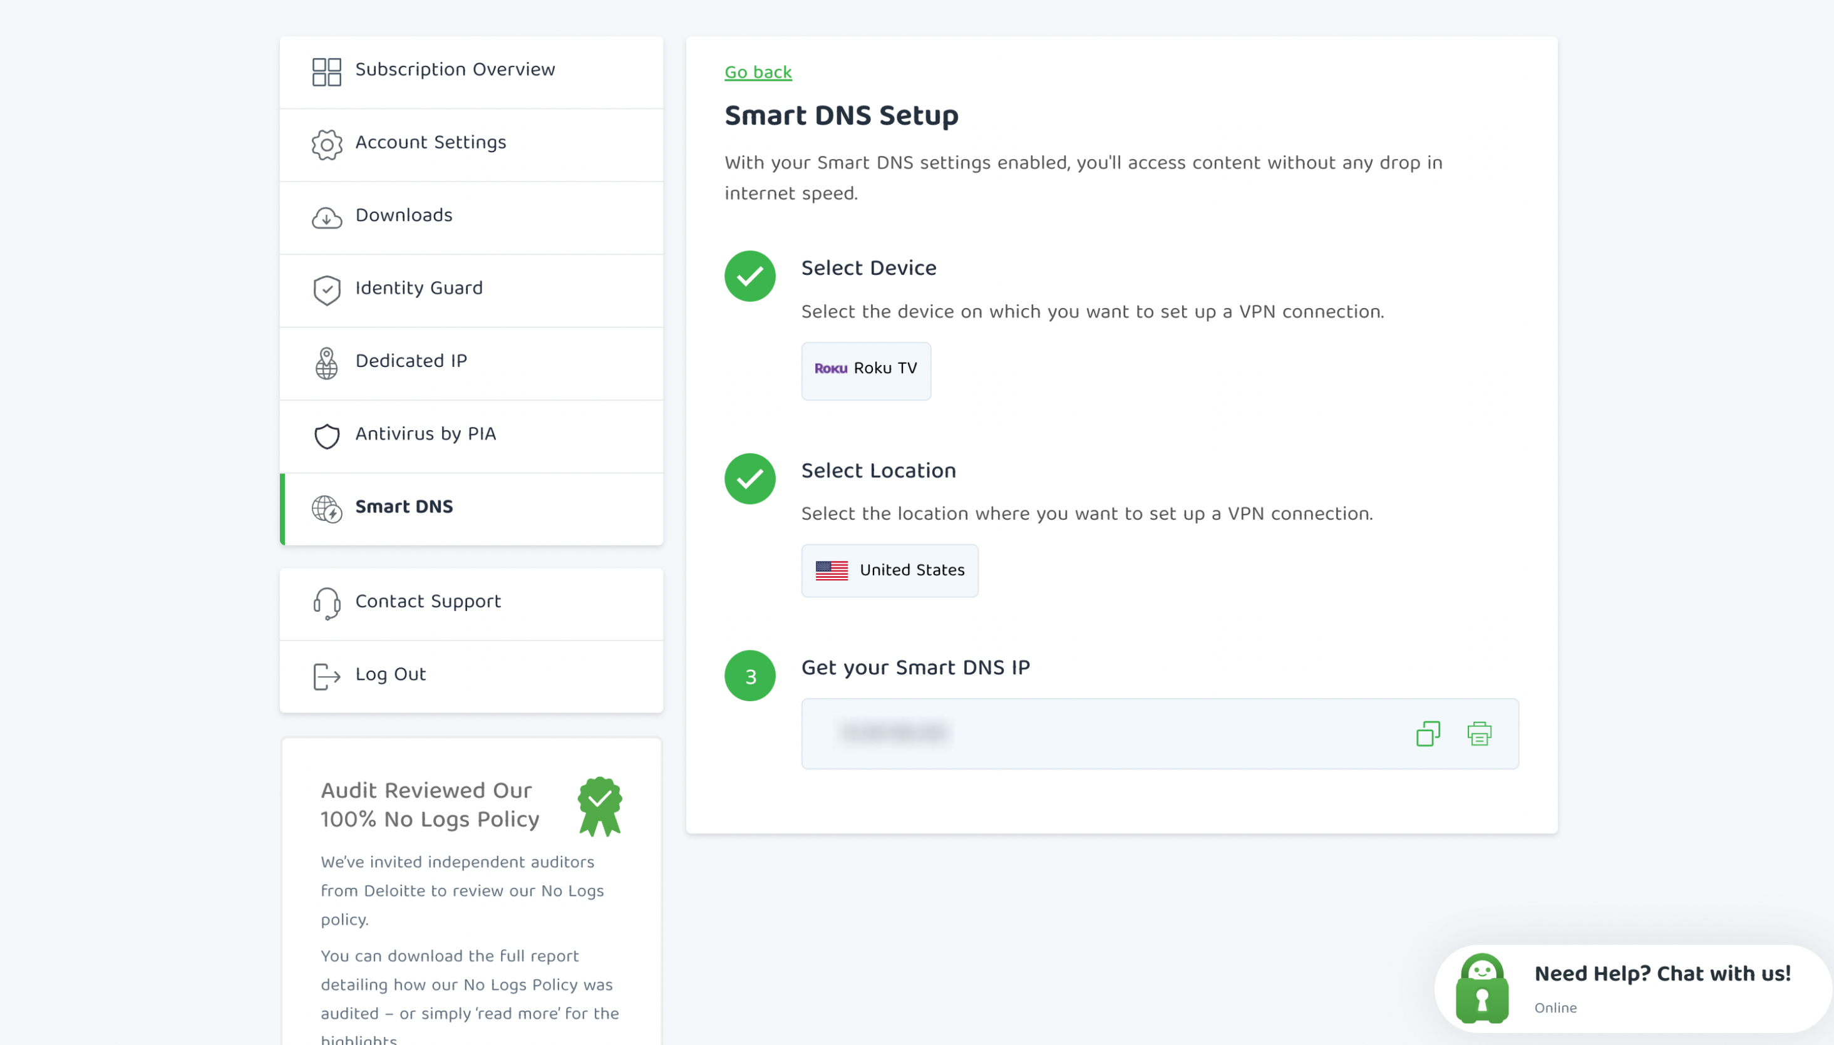Image resolution: width=1834 pixels, height=1045 pixels.
Task: Click the Log Out door icon
Action: [x=326, y=676]
